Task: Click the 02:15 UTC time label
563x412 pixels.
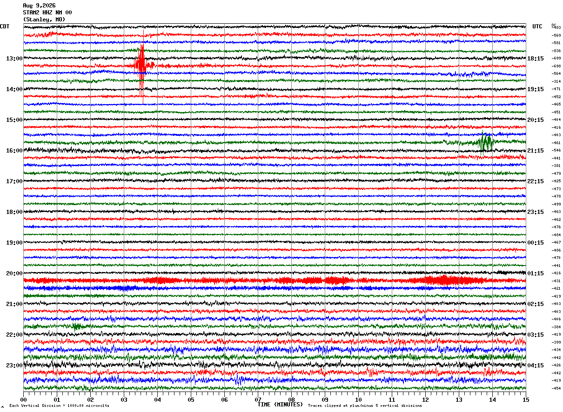Action: [536, 304]
